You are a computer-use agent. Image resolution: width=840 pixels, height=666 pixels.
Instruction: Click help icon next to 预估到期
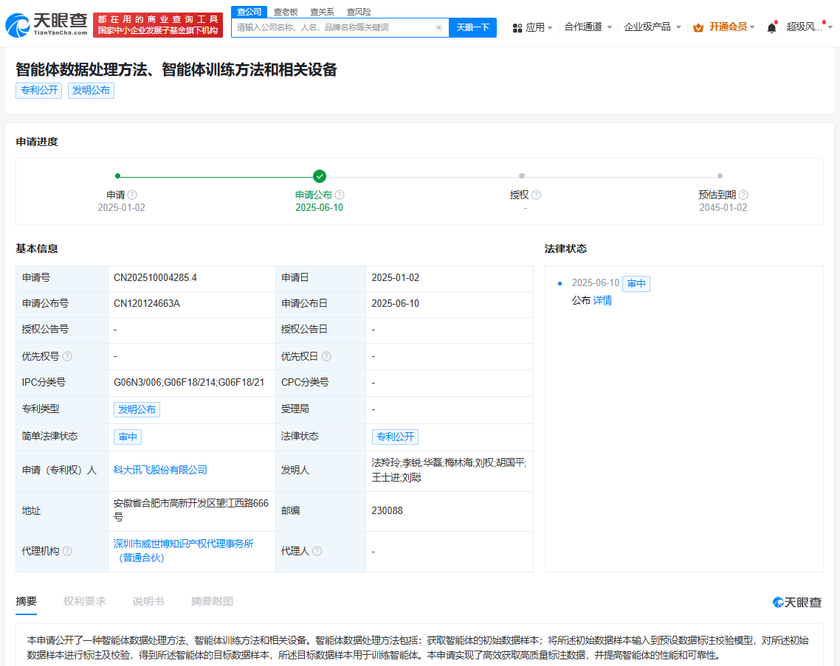(743, 195)
